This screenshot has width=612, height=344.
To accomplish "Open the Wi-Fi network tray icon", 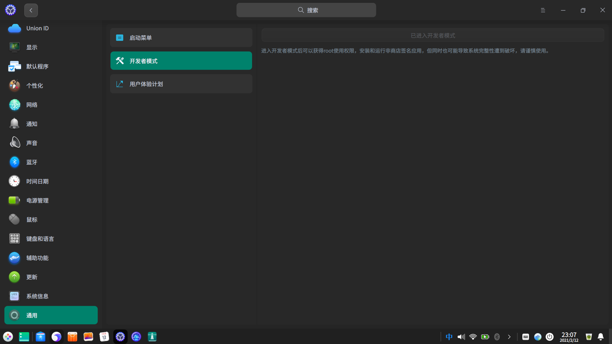I will pyautogui.click(x=473, y=337).
